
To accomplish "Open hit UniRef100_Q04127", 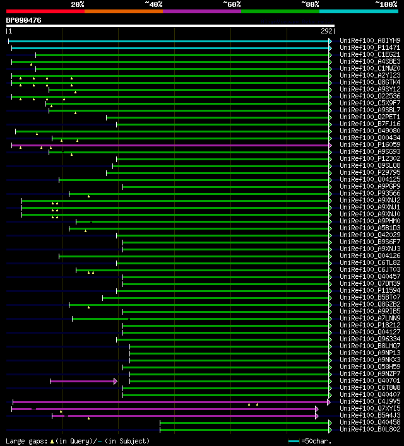I will (x=370, y=332).
